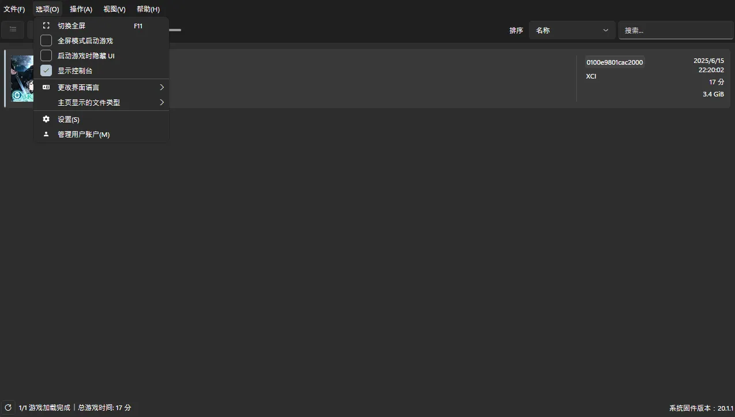Click the language icon beside 更改界面语言
This screenshot has height=417, width=735.
coord(46,87)
